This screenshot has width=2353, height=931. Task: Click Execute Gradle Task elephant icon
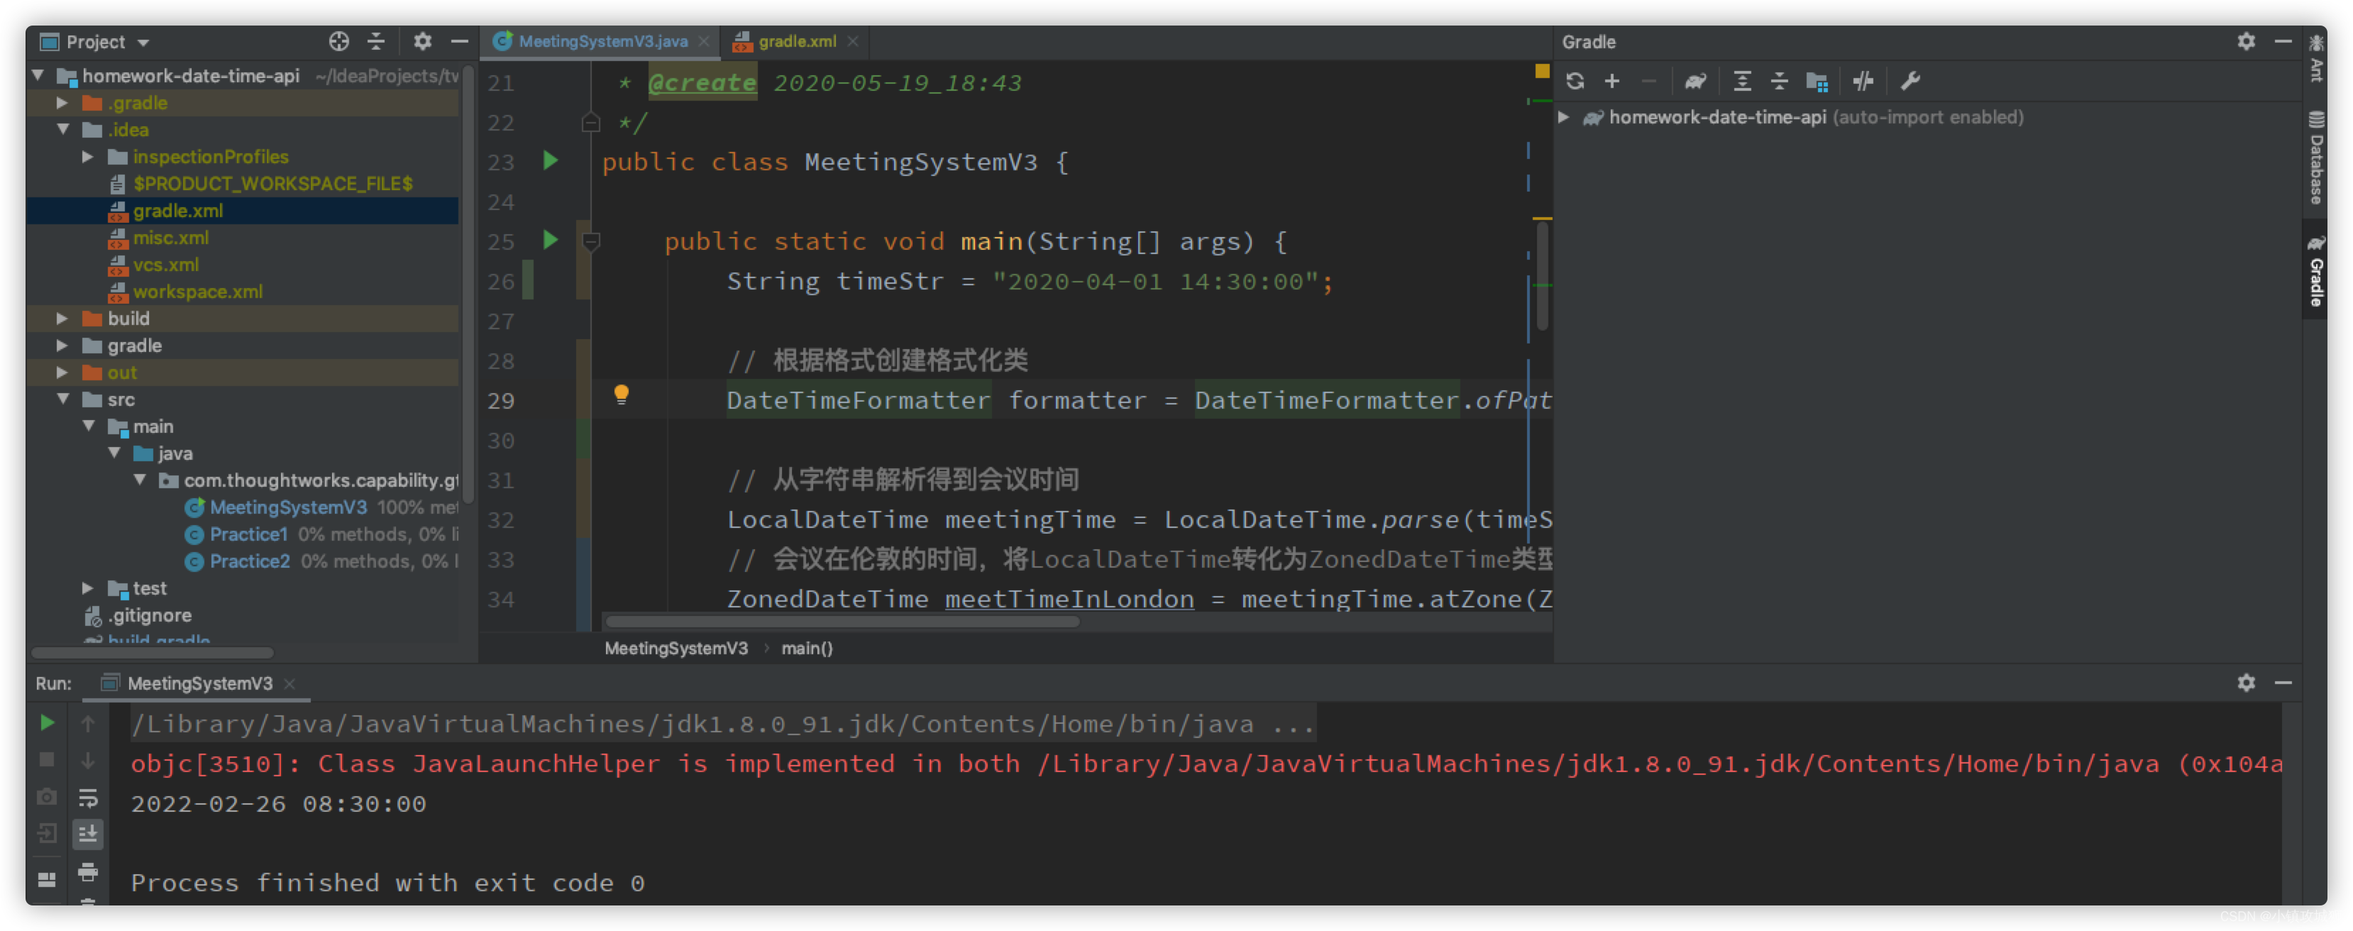[x=1695, y=82]
